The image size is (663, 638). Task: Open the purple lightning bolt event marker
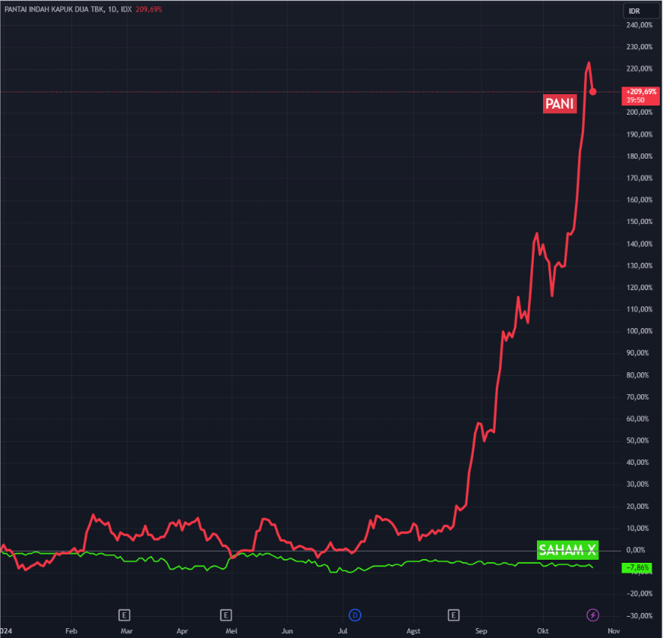[x=592, y=615]
